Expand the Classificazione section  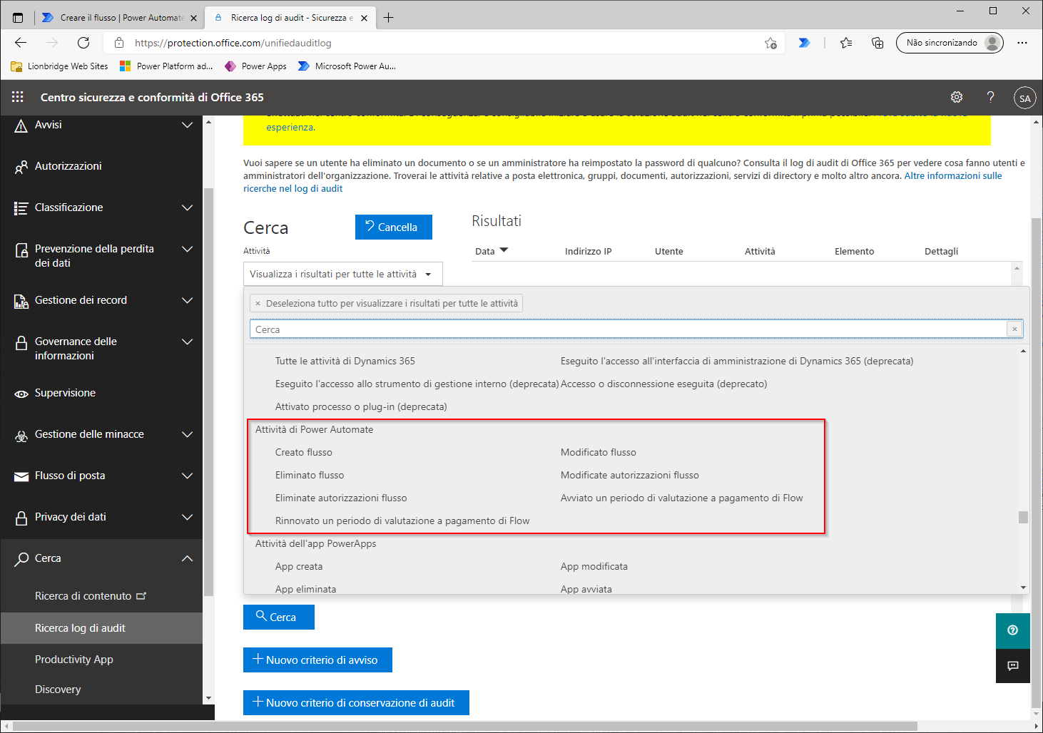click(x=187, y=207)
